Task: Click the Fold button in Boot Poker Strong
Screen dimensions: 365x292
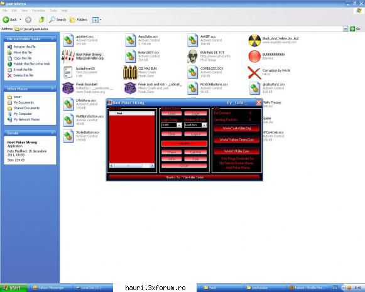Action: pos(195,159)
